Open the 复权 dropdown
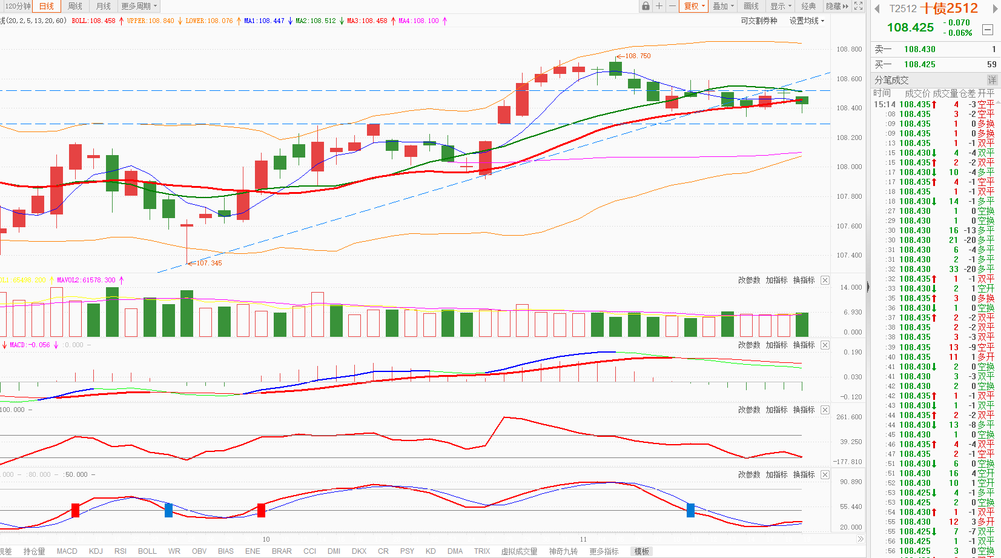The image size is (1001, 558). click(x=694, y=6)
